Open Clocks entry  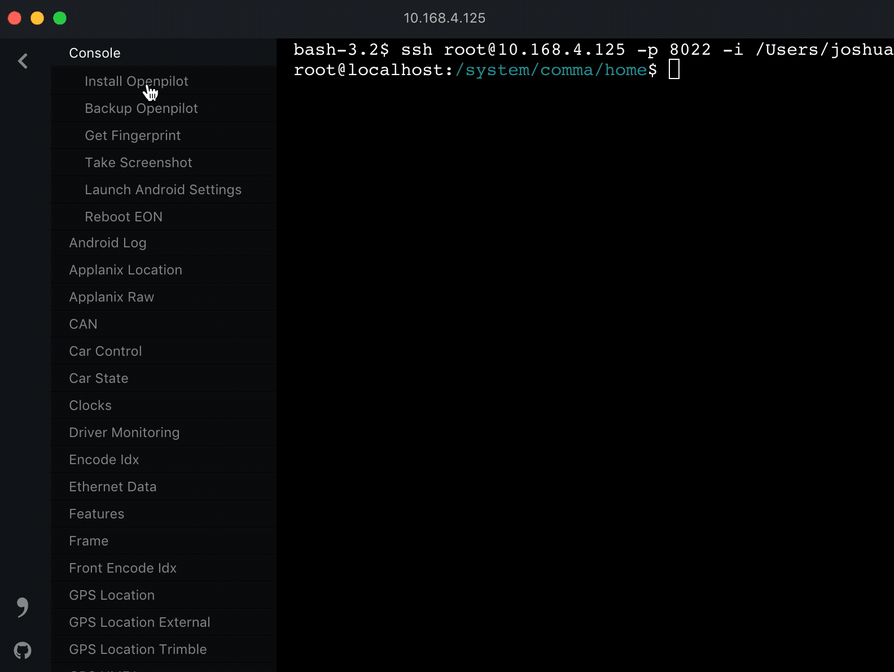coord(164,405)
